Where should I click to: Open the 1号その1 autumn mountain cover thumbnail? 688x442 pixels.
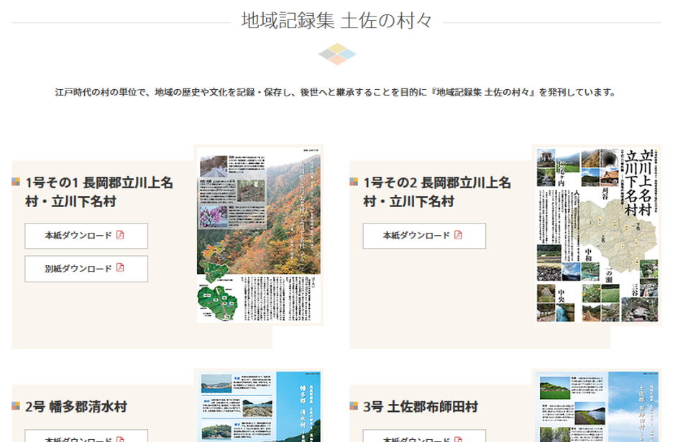pyautogui.click(x=259, y=235)
